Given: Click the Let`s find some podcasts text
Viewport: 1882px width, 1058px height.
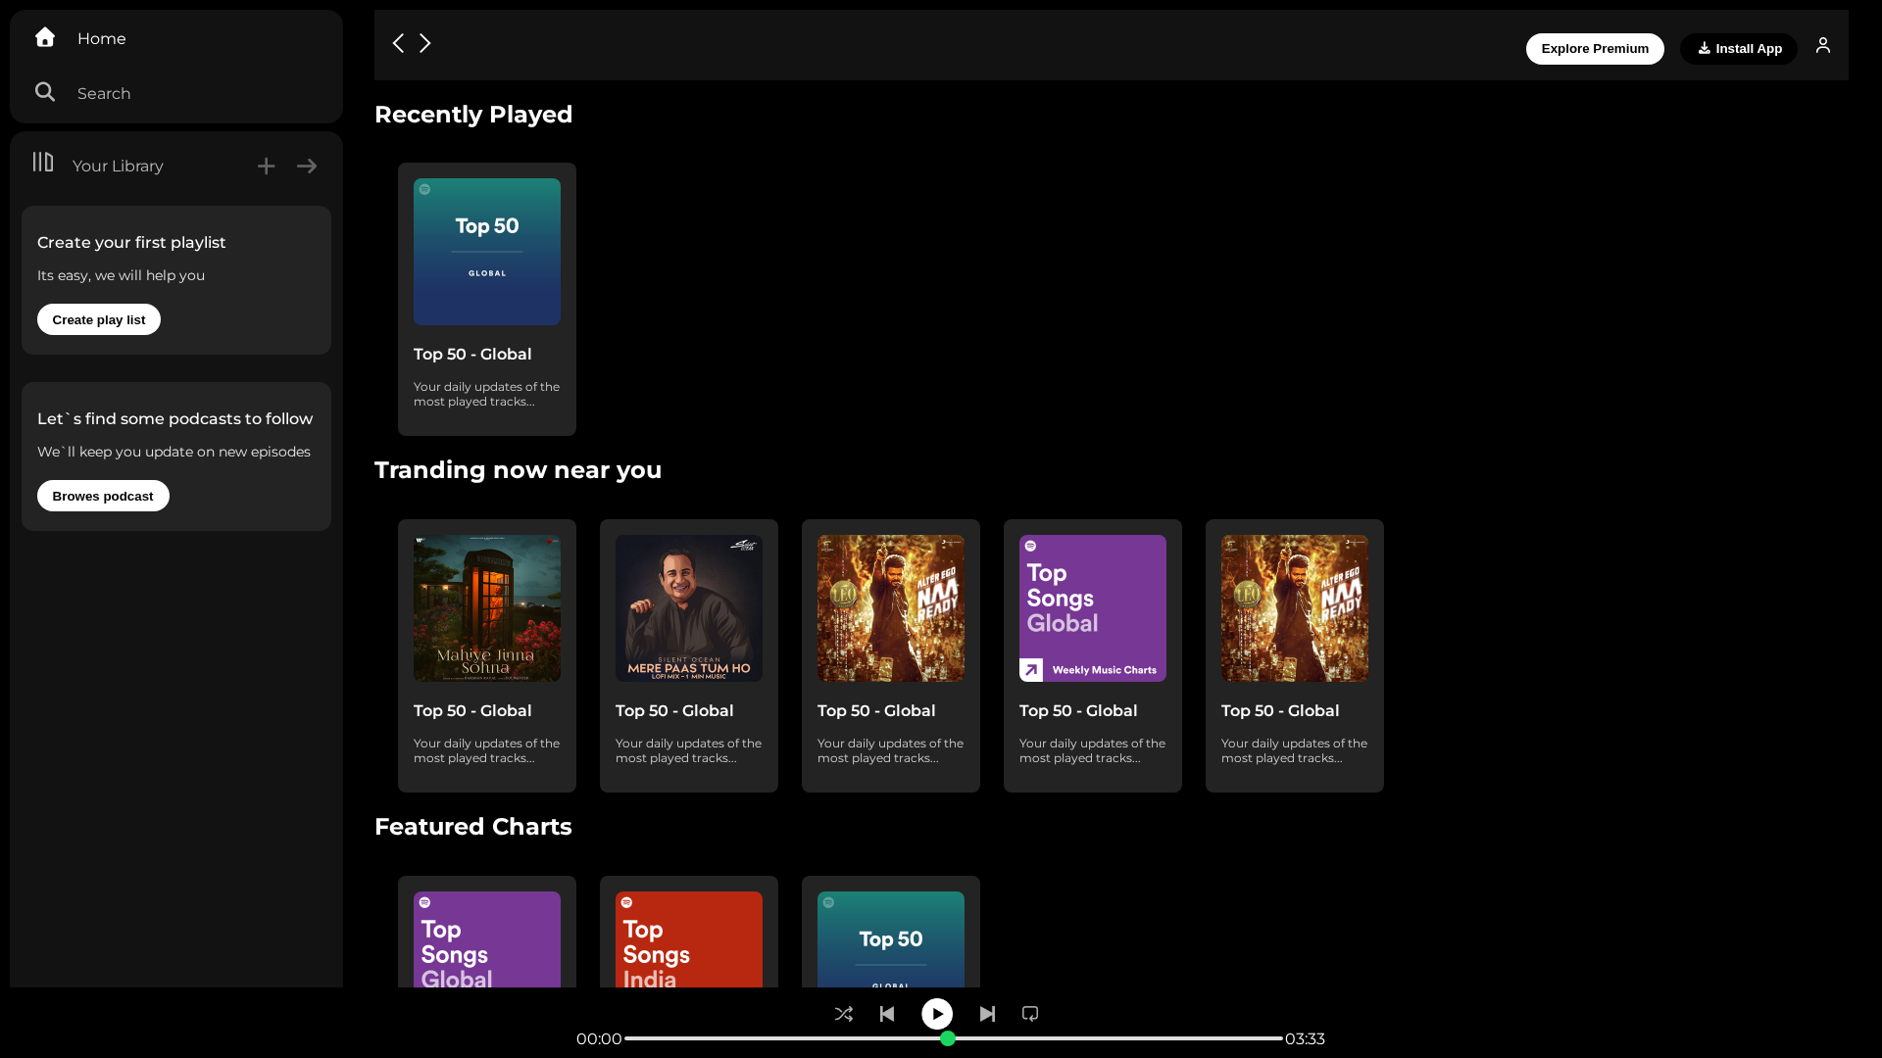Looking at the screenshot, I should [x=175, y=418].
